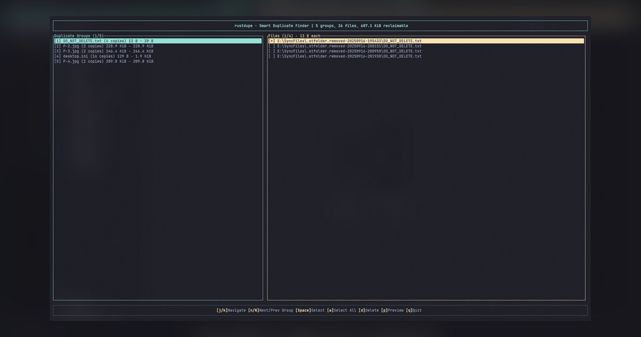Click the [n/N] Next/Prev Group hint
641x337 pixels.
pyautogui.click(x=270, y=310)
